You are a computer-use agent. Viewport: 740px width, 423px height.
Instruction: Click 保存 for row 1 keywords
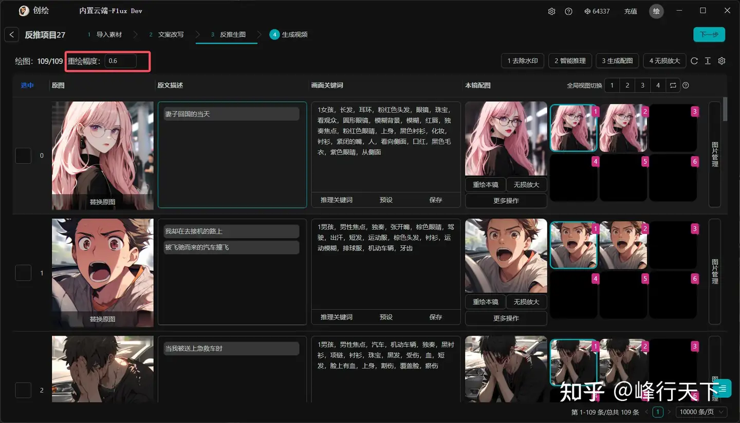coord(436,317)
